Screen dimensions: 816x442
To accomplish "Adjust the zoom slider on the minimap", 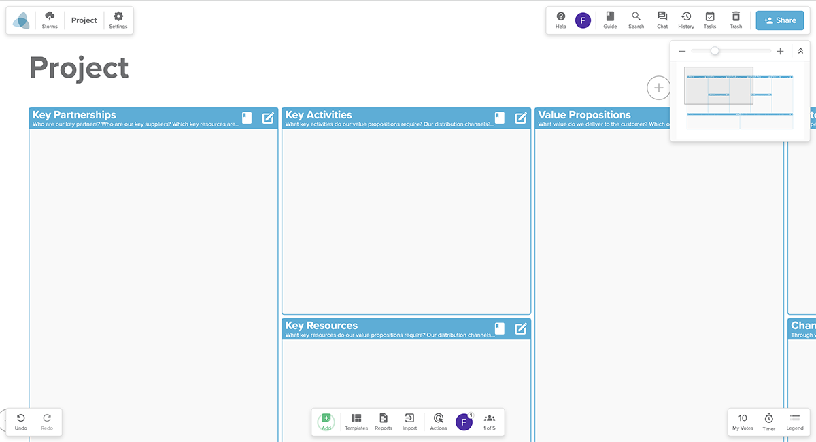I will tap(715, 50).
